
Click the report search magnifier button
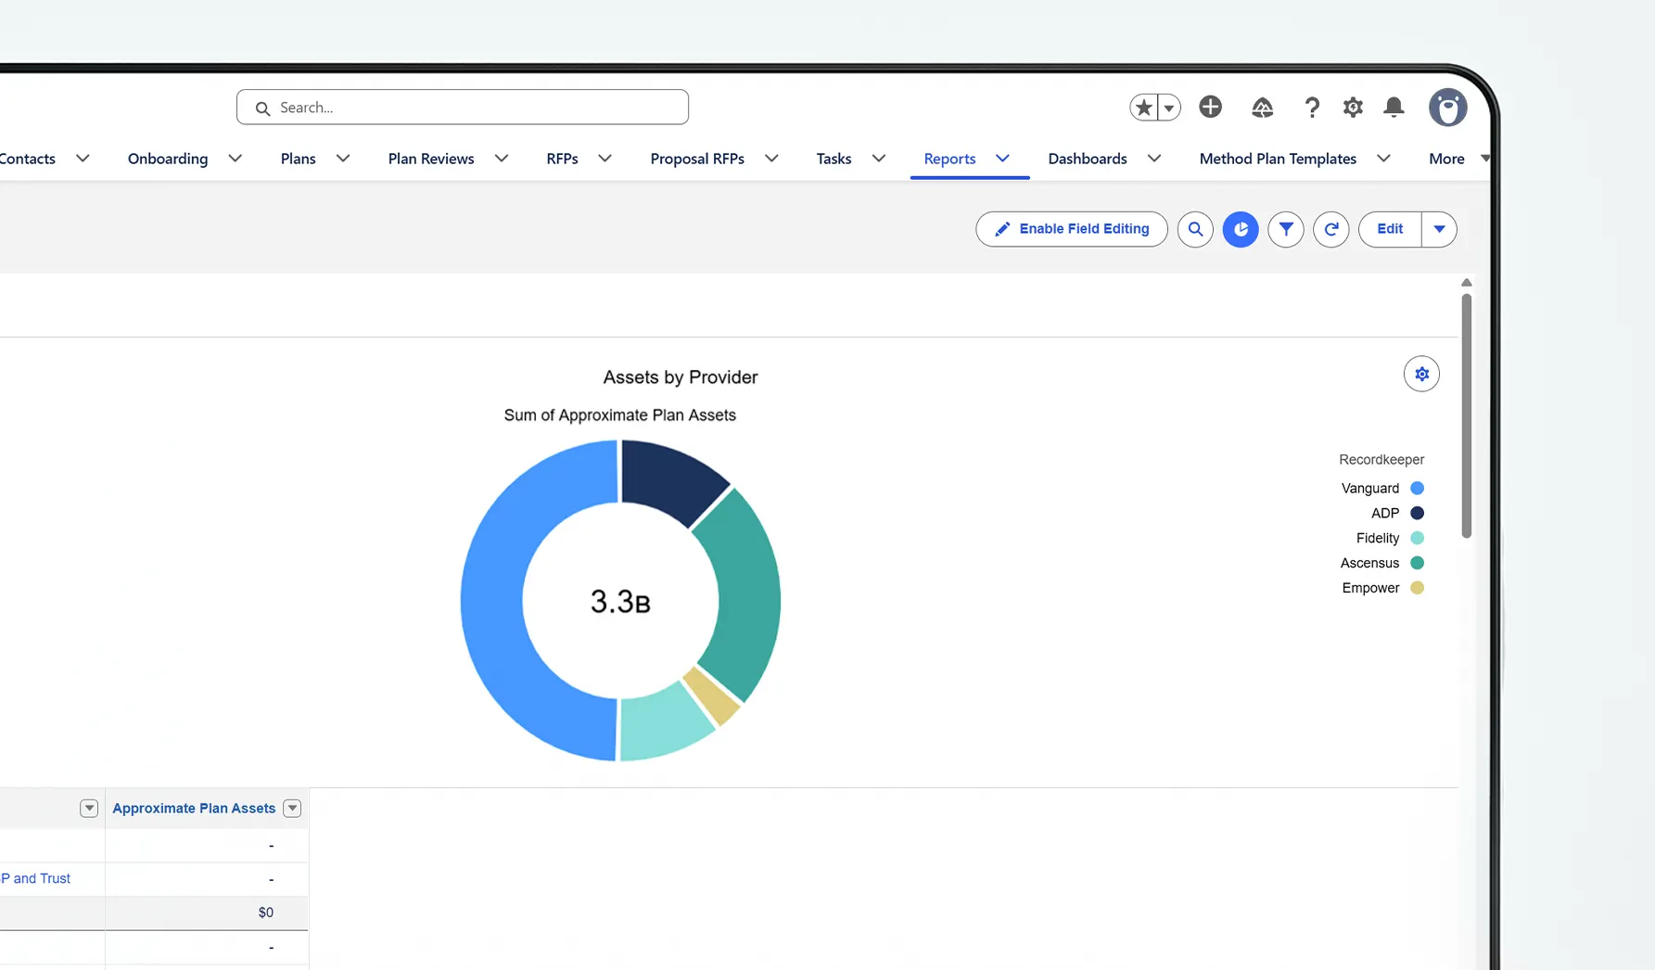coord(1195,229)
